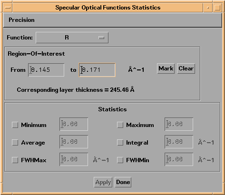This screenshot has width=225, height=195.
Task: Click the From field containing 0.145
Action: coord(46,70)
